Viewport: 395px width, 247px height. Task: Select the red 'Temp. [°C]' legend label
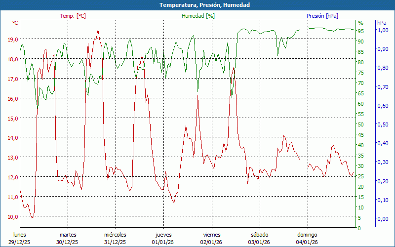coord(73,16)
